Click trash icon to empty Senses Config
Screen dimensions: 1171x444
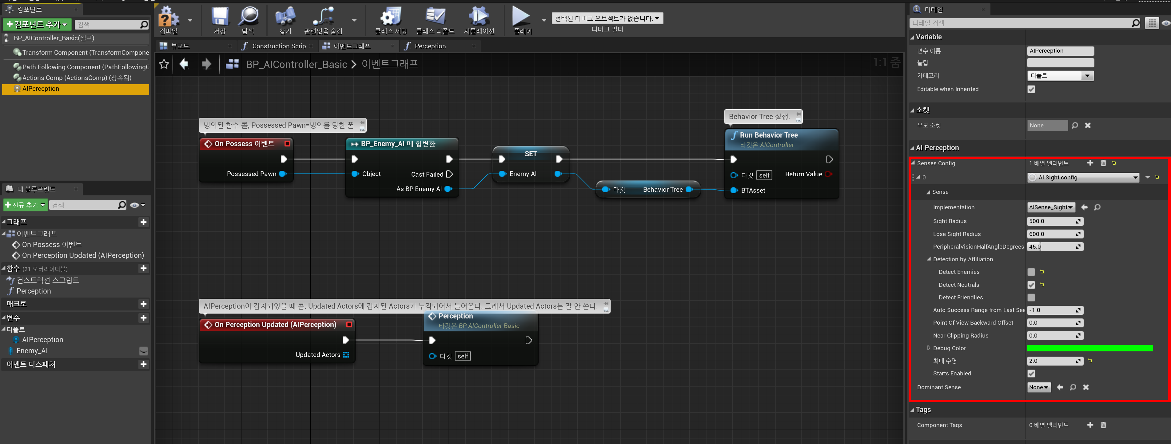[x=1103, y=163]
